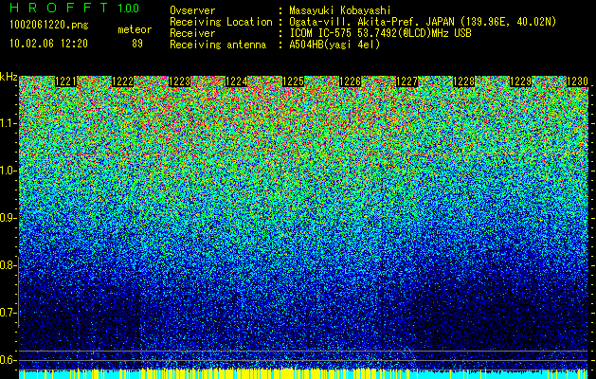Click the meteor count 89
This screenshot has height=379, width=596.
tap(137, 44)
